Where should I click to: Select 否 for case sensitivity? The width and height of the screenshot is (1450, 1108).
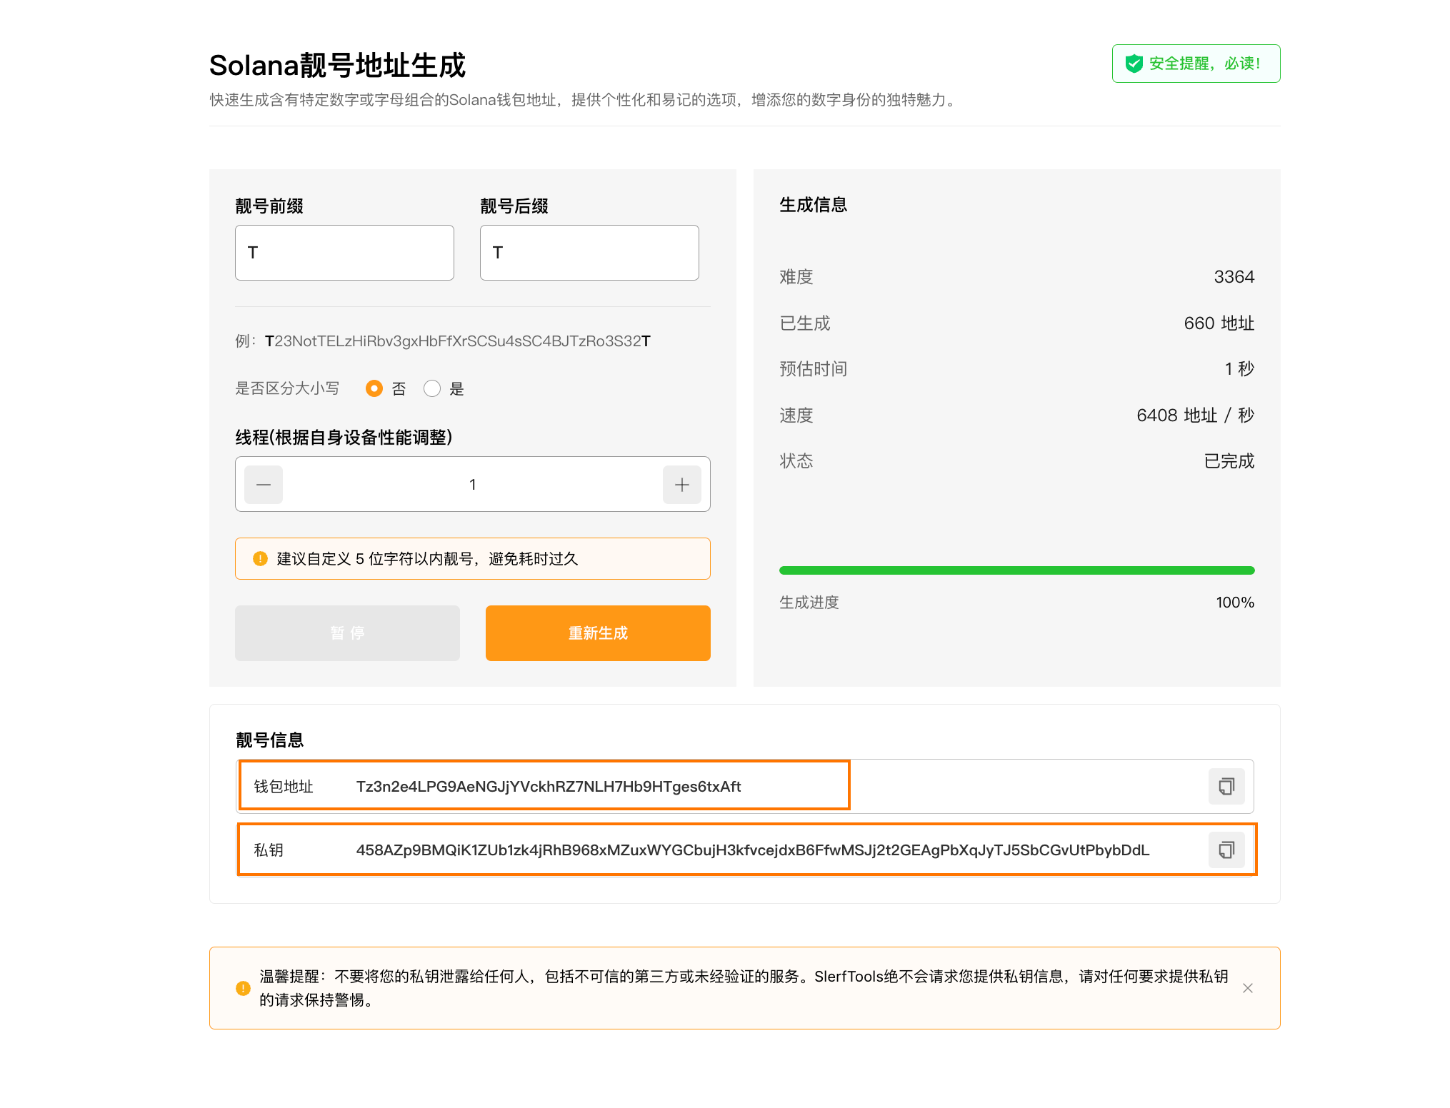[x=374, y=388]
